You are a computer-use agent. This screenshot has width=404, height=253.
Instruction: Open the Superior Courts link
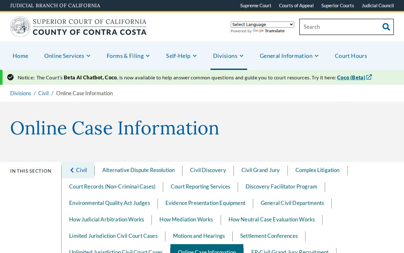click(x=338, y=5)
